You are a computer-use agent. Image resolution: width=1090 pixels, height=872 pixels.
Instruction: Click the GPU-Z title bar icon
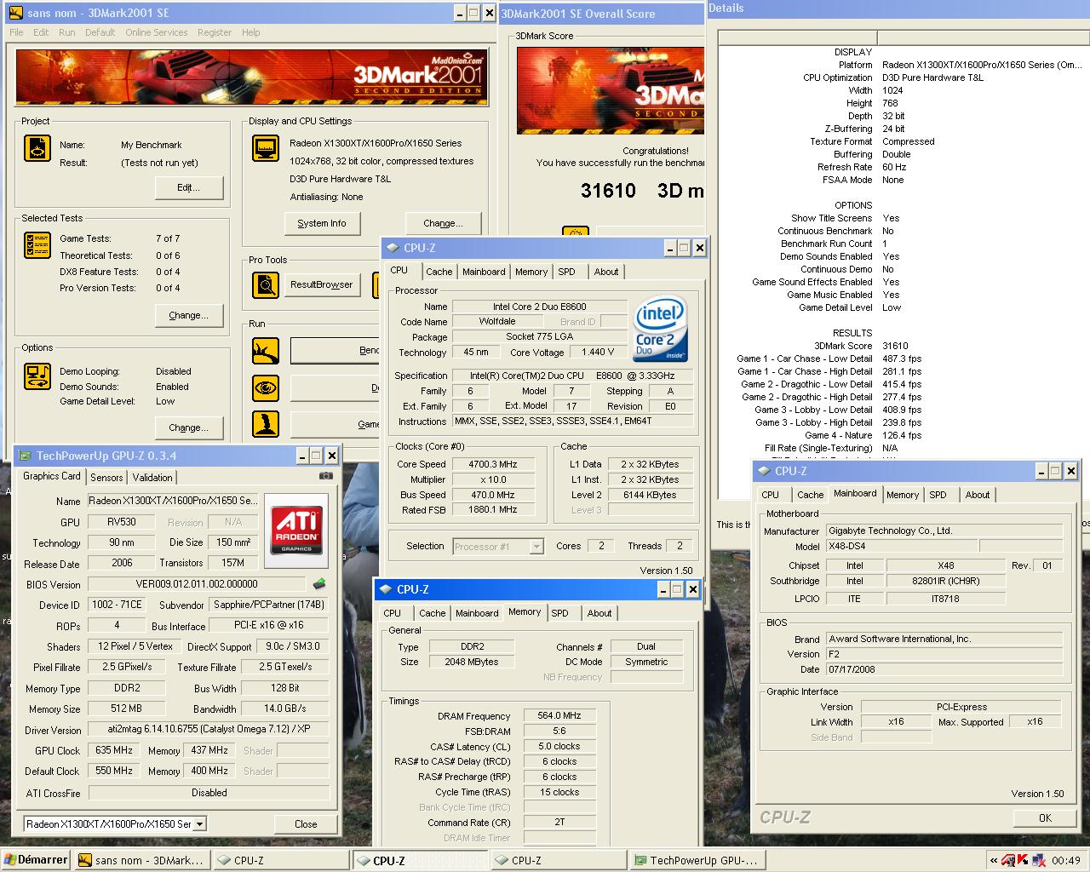click(24, 456)
